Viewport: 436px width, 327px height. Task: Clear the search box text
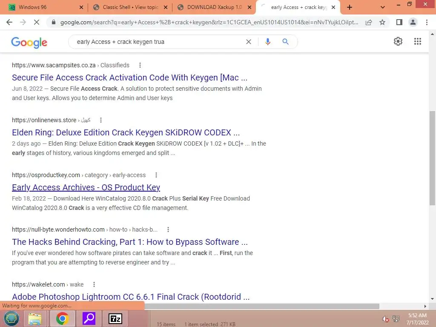pyautogui.click(x=249, y=42)
